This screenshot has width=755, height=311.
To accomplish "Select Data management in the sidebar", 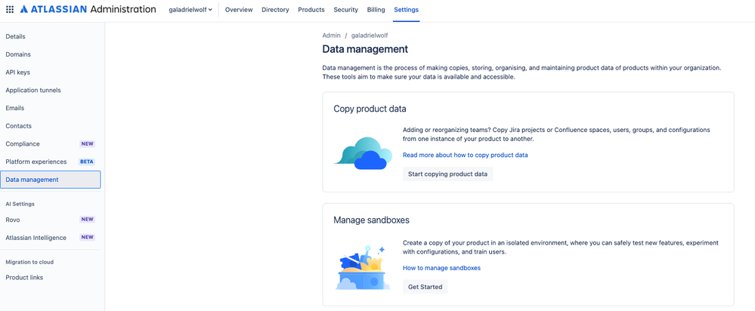I will (51, 180).
